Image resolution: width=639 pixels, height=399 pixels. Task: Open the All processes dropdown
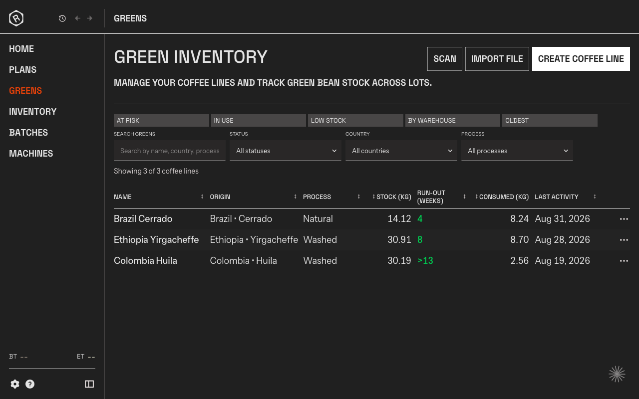pyautogui.click(x=517, y=151)
